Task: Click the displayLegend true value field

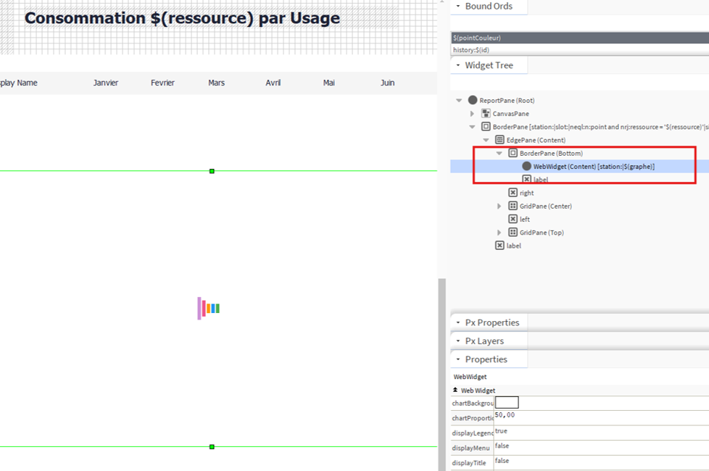Action: [x=602, y=432]
